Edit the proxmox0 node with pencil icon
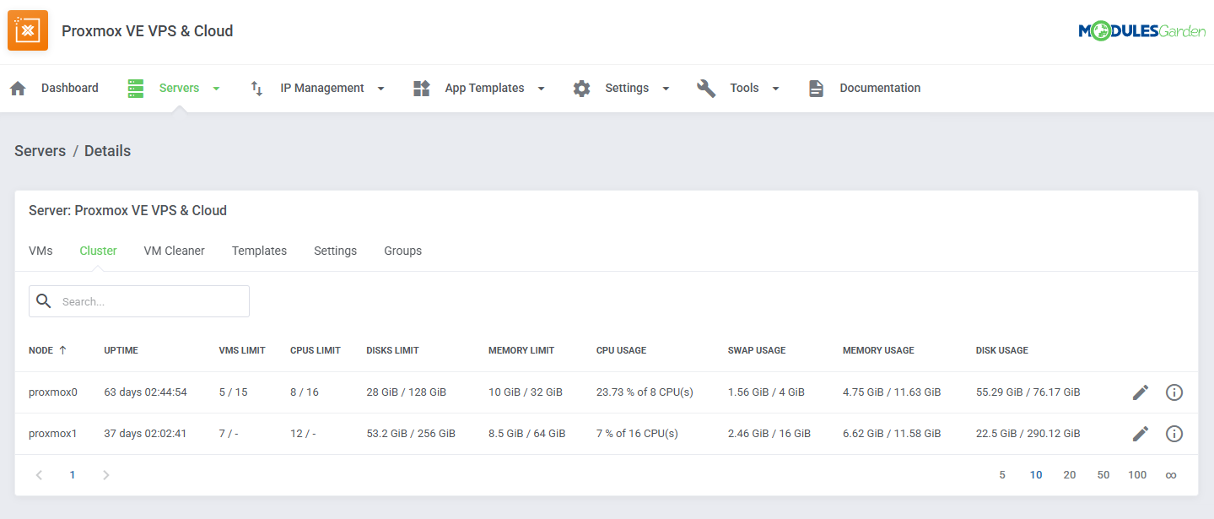Screen dimensions: 1214x519 (x=1140, y=392)
